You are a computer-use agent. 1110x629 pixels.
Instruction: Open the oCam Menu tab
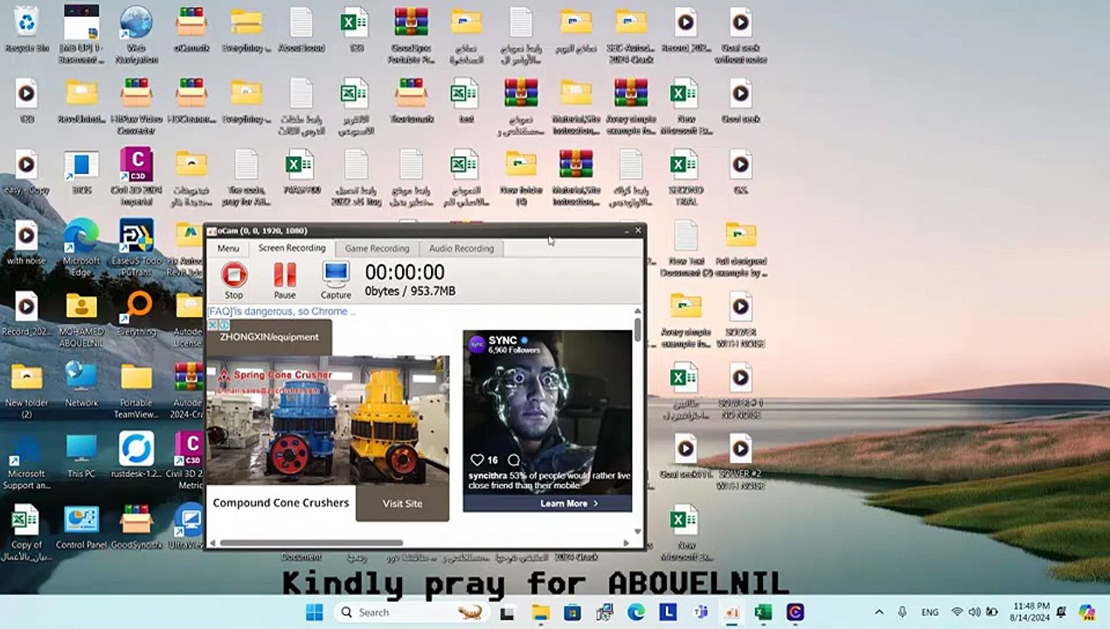coord(228,249)
